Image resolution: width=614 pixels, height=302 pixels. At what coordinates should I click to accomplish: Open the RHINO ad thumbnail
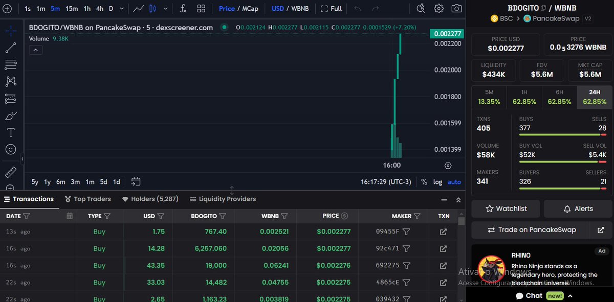pyautogui.click(x=492, y=268)
